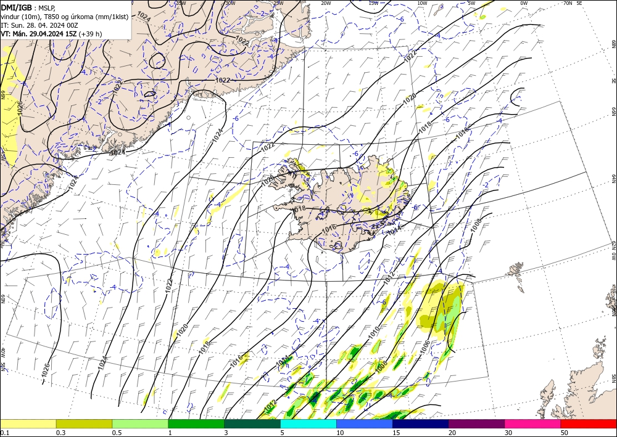The height and width of the screenshot is (437, 617).
Task: Click the legend value '15'
Action: (396, 433)
